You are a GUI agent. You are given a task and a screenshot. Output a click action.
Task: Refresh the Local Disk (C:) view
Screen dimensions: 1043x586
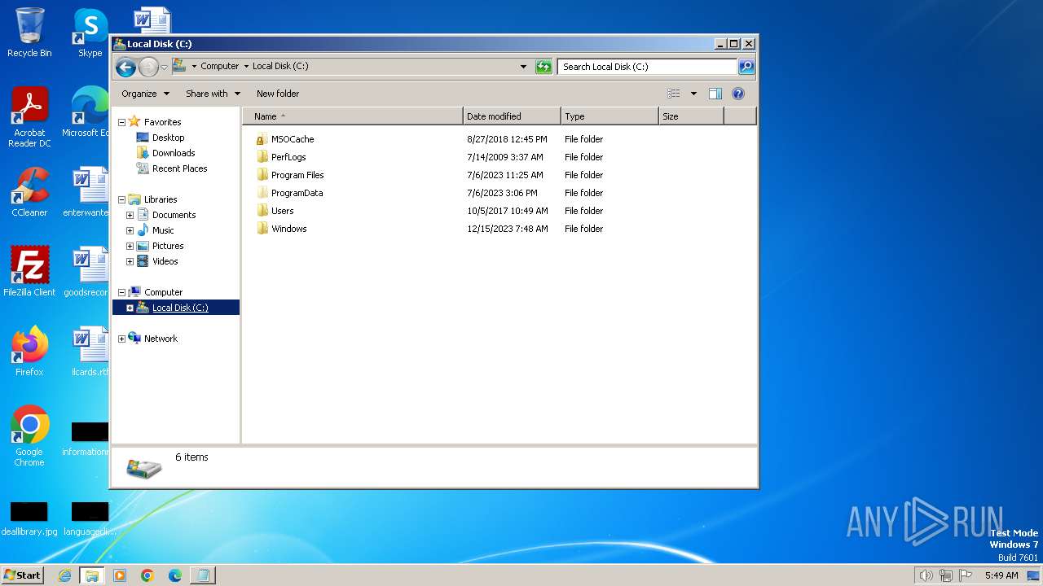point(544,67)
